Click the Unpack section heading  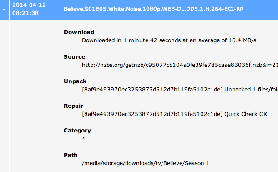[75, 81]
